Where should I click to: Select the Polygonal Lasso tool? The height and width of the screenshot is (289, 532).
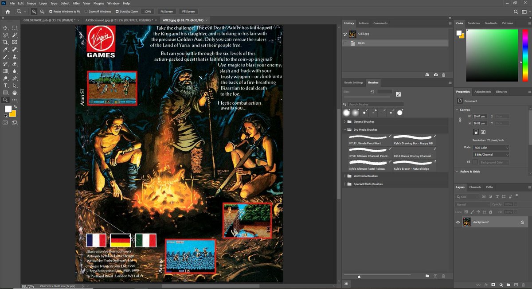tap(6, 35)
